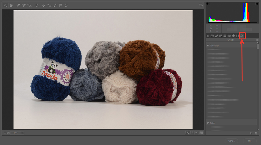Screen dimensions: 261x145
Task: Open the Calibration panel tab
Action: pos(238,36)
